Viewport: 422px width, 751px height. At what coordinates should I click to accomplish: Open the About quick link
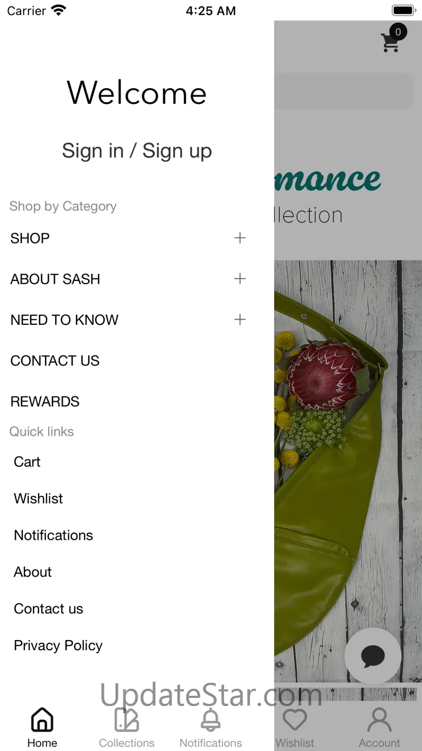tap(33, 572)
